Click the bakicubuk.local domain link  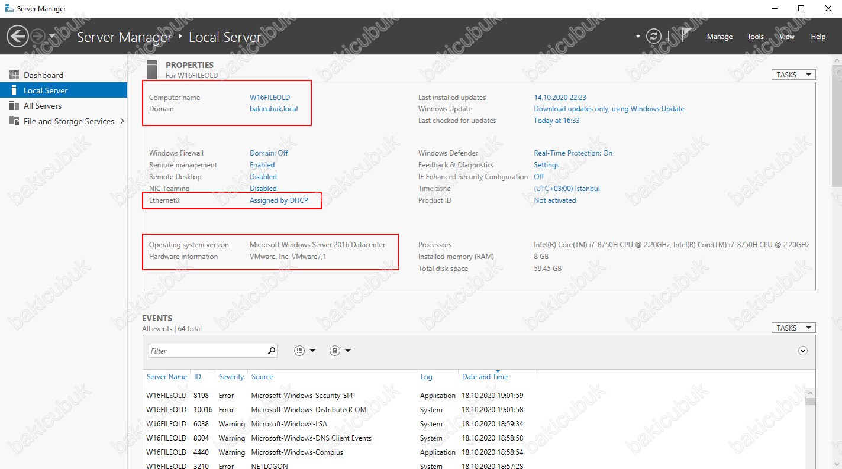(x=274, y=109)
